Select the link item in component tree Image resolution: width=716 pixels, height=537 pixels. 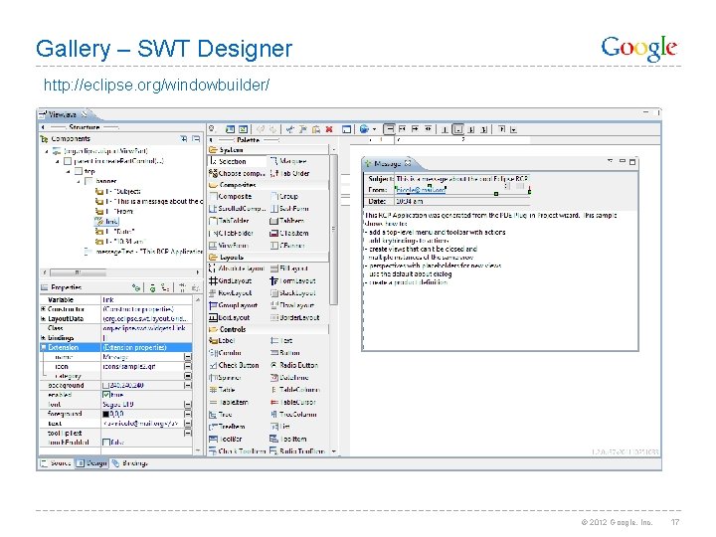106,222
